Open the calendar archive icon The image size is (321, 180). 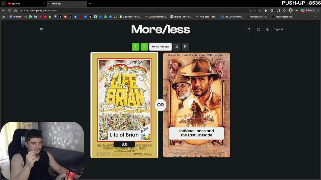click(258, 29)
